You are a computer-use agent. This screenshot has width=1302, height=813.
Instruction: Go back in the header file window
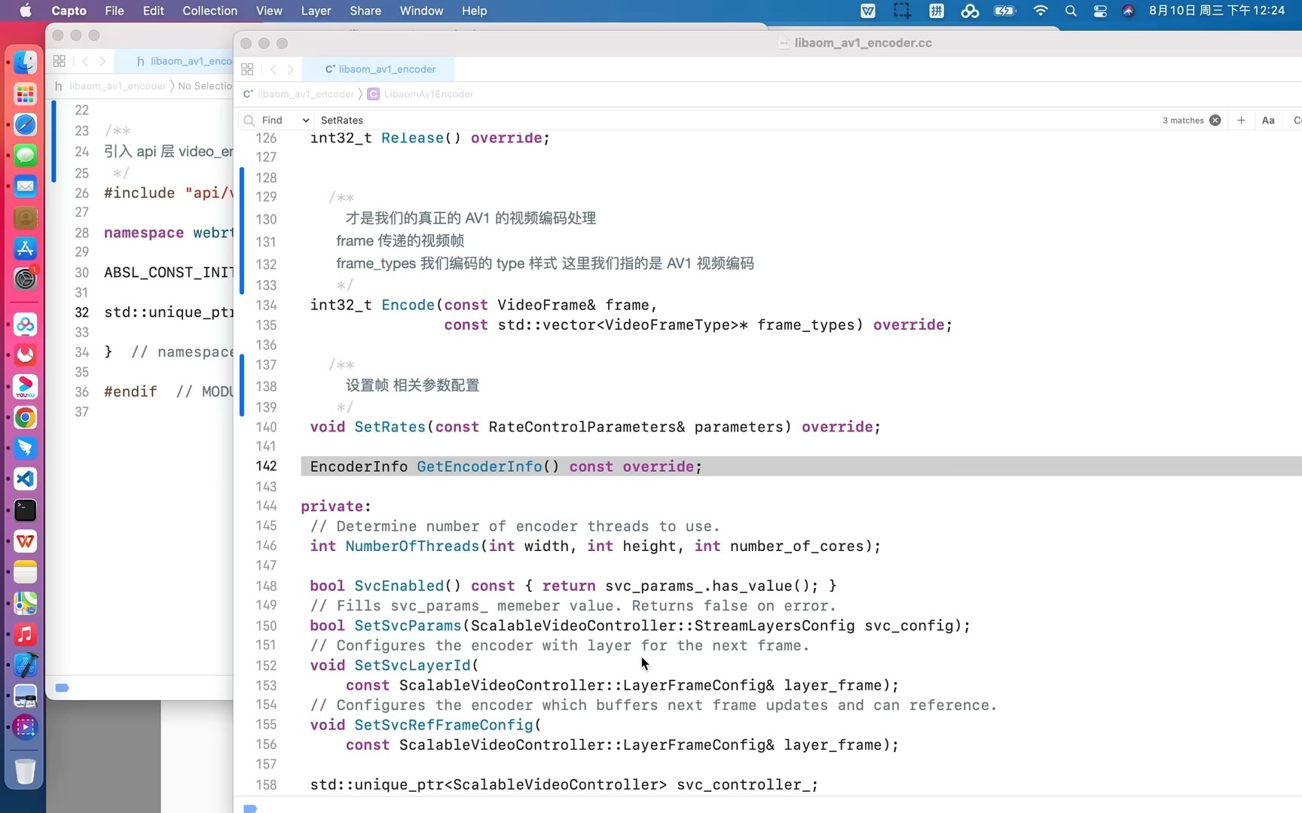point(85,61)
